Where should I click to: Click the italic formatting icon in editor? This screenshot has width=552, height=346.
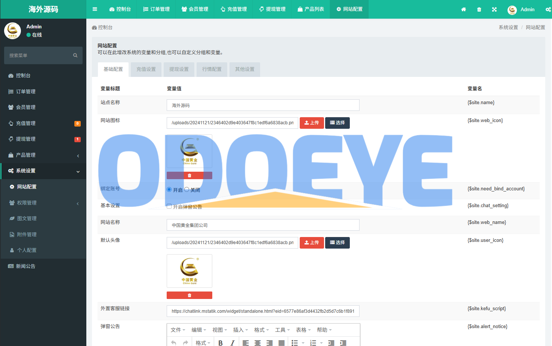[x=232, y=343]
